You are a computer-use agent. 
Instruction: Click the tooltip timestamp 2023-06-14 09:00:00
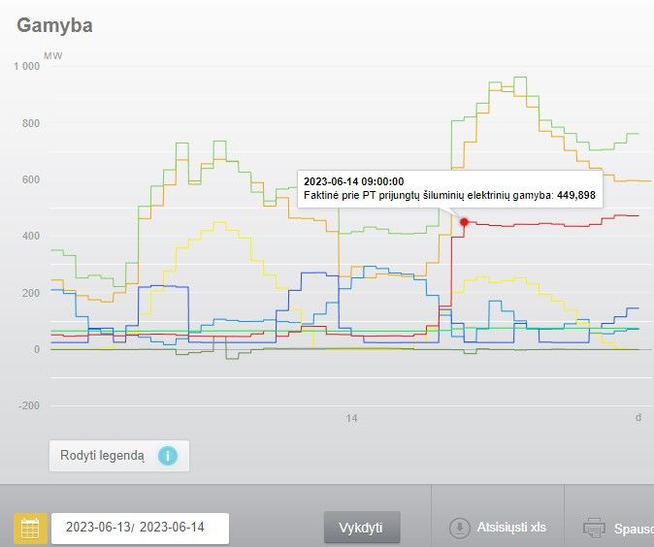point(353,181)
